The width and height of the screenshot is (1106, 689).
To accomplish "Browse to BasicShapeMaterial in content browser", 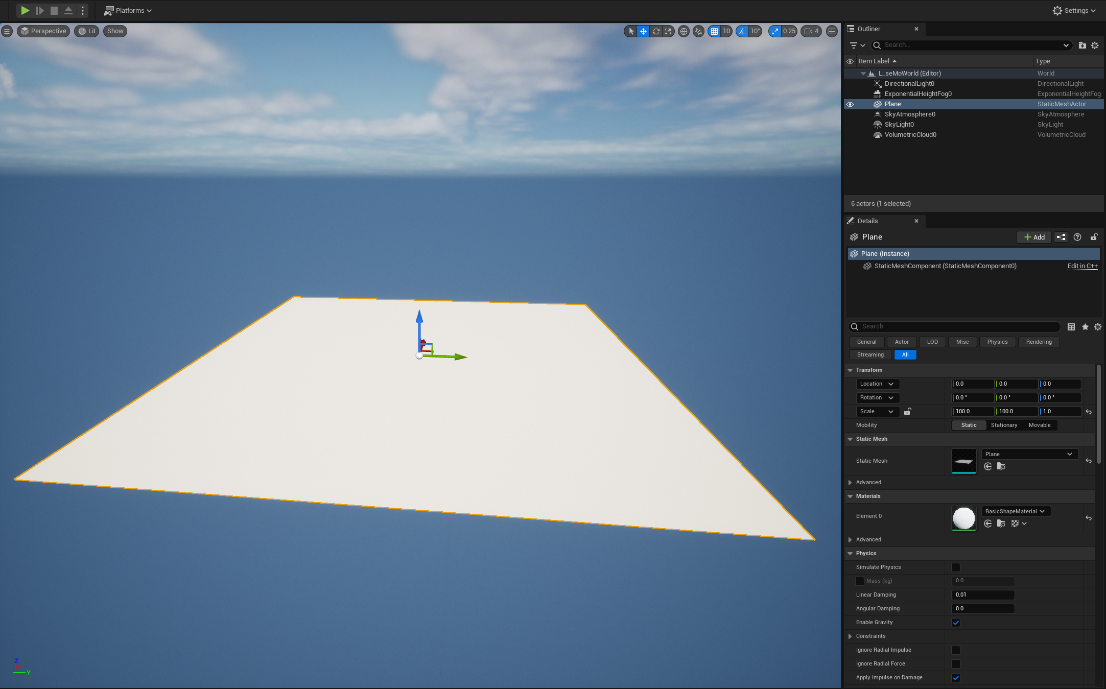I will click(x=1001, y=524).
